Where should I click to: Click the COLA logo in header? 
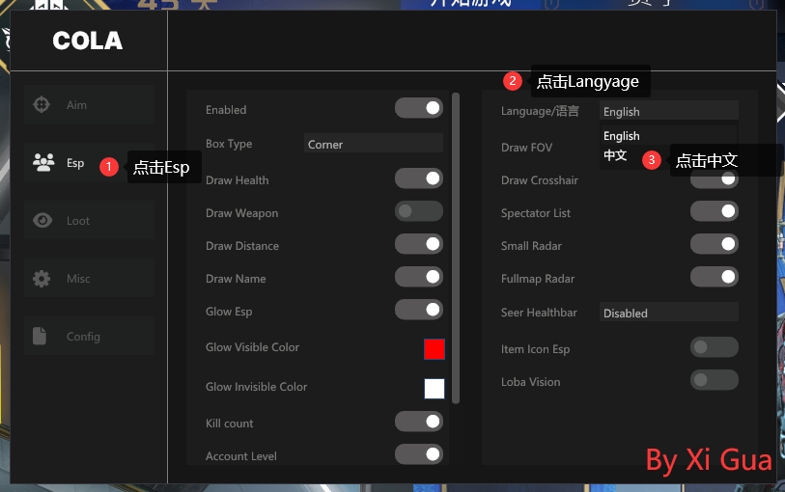[87, 41]
